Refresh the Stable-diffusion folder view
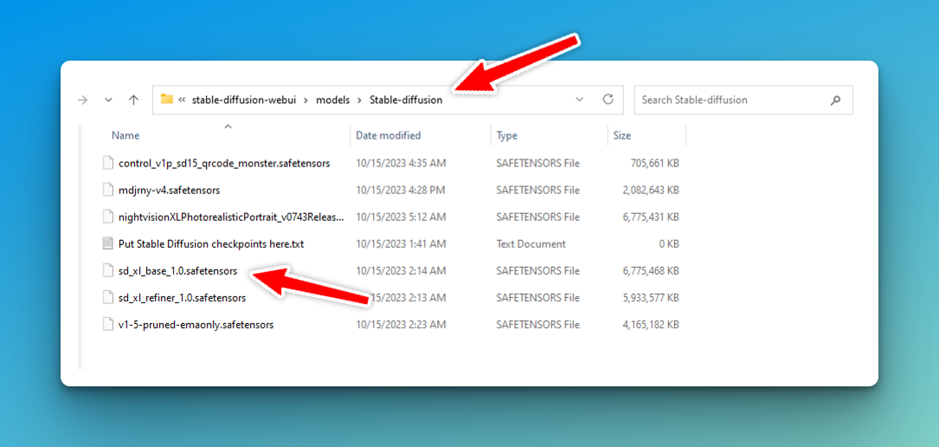The image size is (939, 447). tap(608, 100)
